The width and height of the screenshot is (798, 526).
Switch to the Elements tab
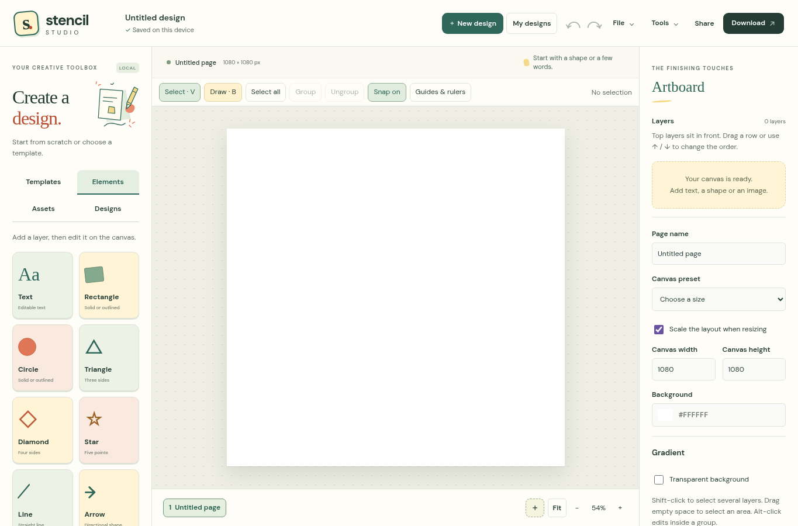108,182
